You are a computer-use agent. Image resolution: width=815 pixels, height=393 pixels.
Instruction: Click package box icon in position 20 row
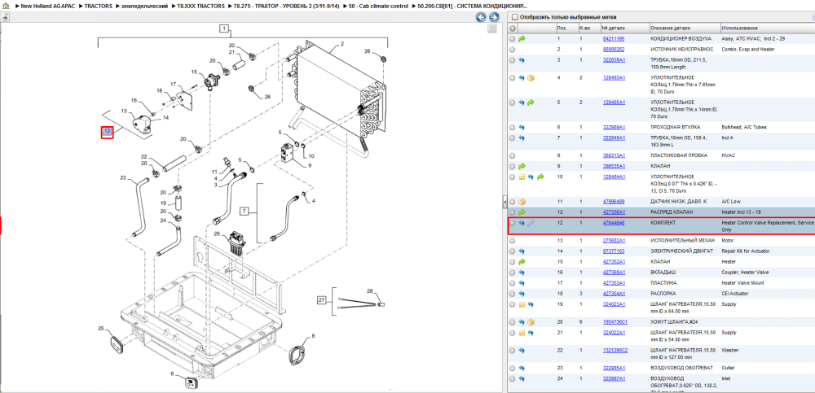click(531, 322)
